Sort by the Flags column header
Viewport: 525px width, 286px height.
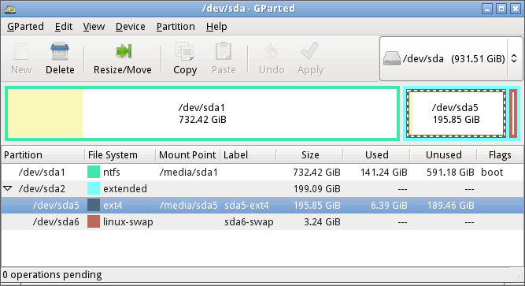click(501, 155)
